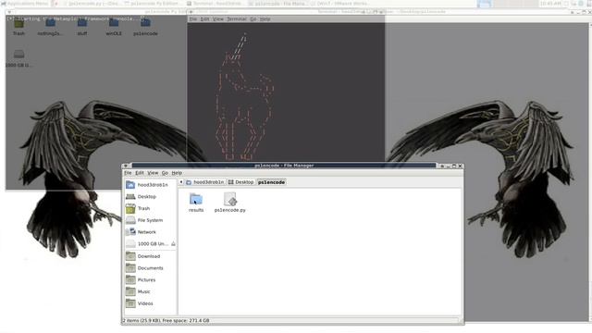The width and height of the screenshot is (592, 333).
Task: Click the clock in the top panel
Action: [550, 4]
